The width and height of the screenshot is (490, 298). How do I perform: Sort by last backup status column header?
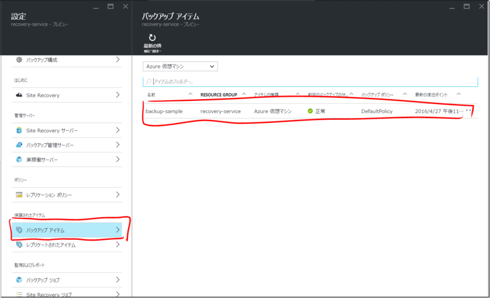click(328, 95)
